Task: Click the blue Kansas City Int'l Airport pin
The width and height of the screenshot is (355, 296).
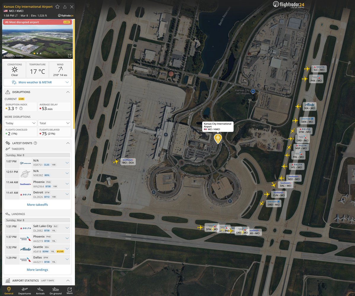Action: [x=253, y=91]
